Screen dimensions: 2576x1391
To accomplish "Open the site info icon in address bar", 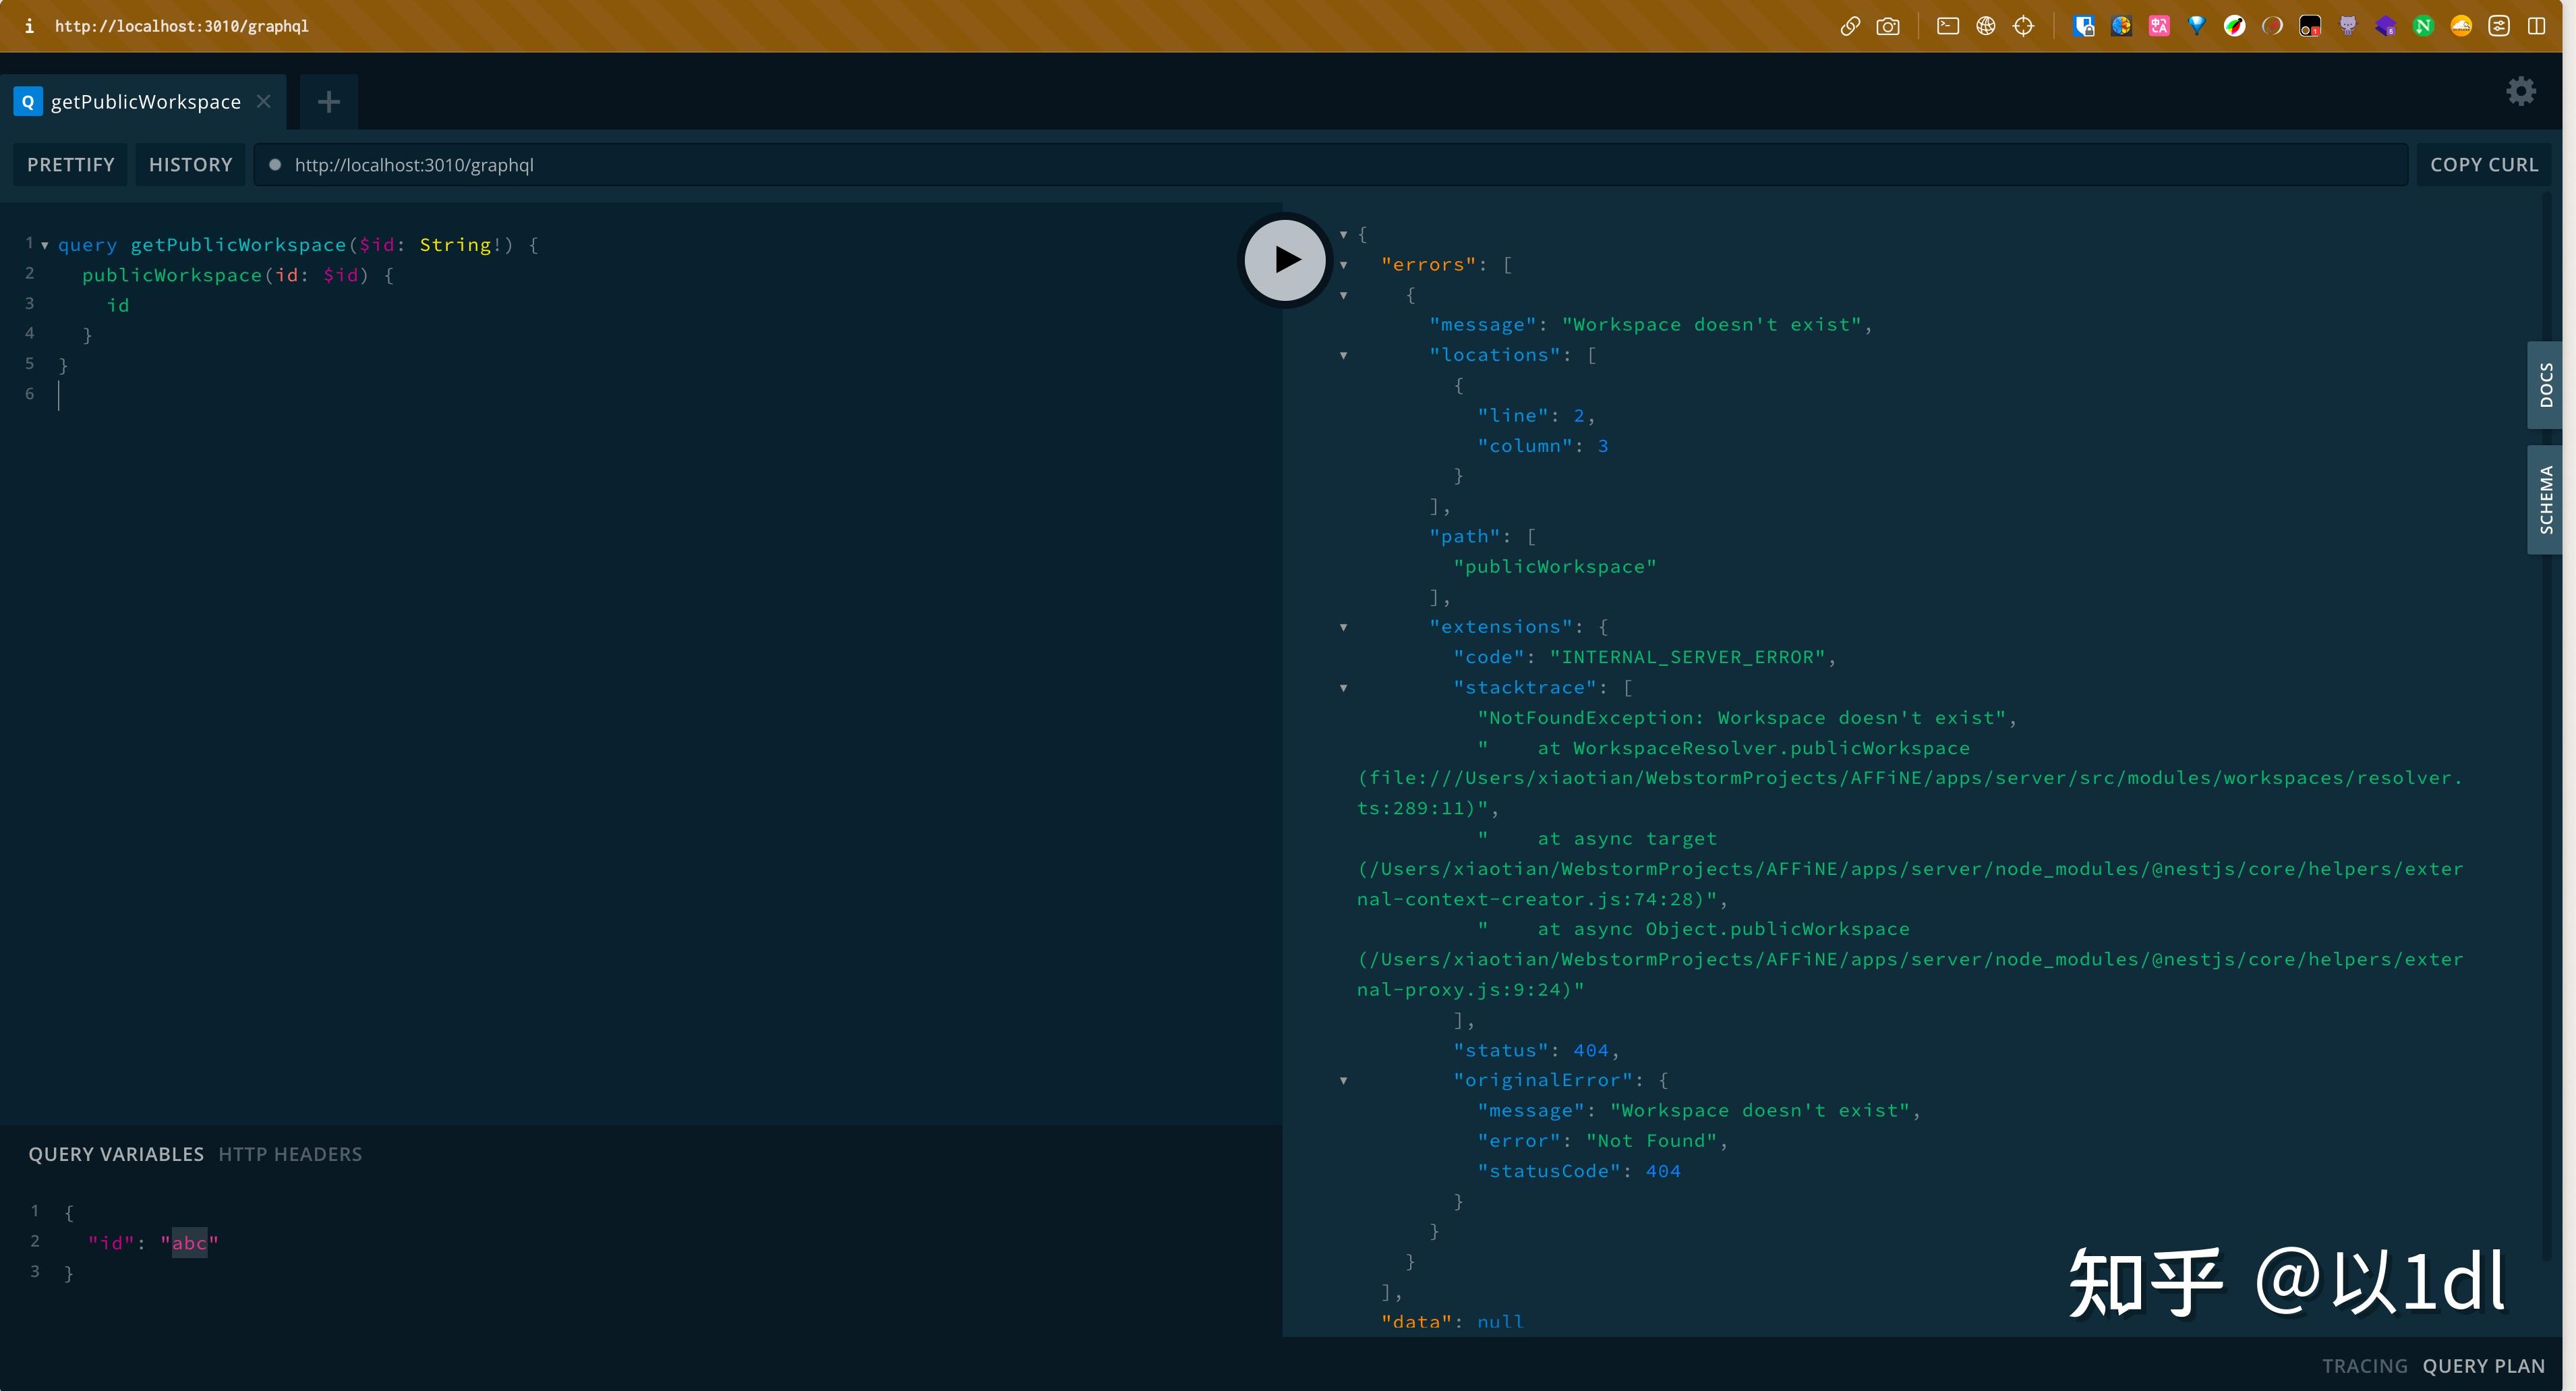I will tap(29, 27).
